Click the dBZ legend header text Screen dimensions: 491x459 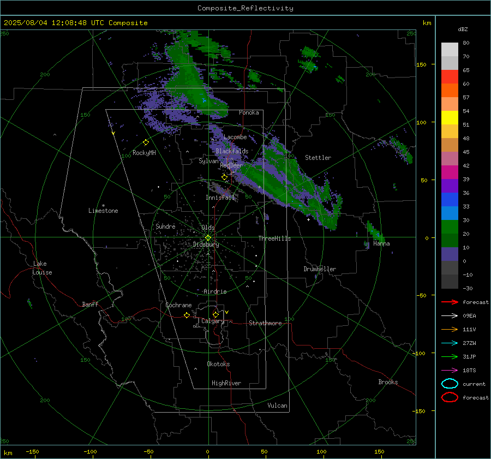(463, 29)
